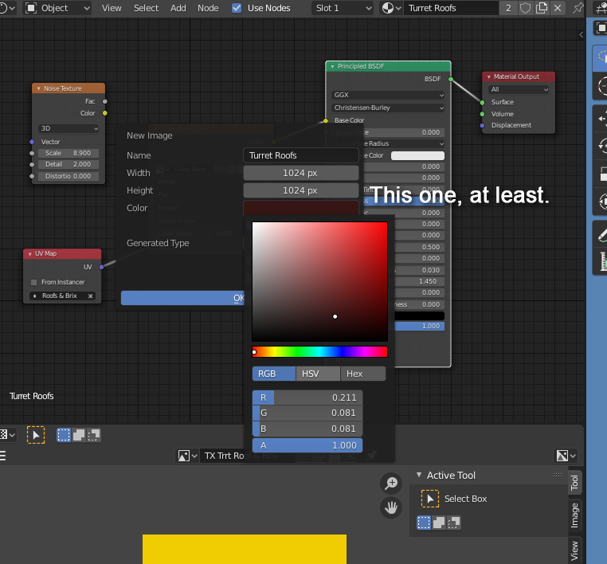Screen dimensions: 607x564
Task: Open the View sidebar tab
Action: (574, 550)
